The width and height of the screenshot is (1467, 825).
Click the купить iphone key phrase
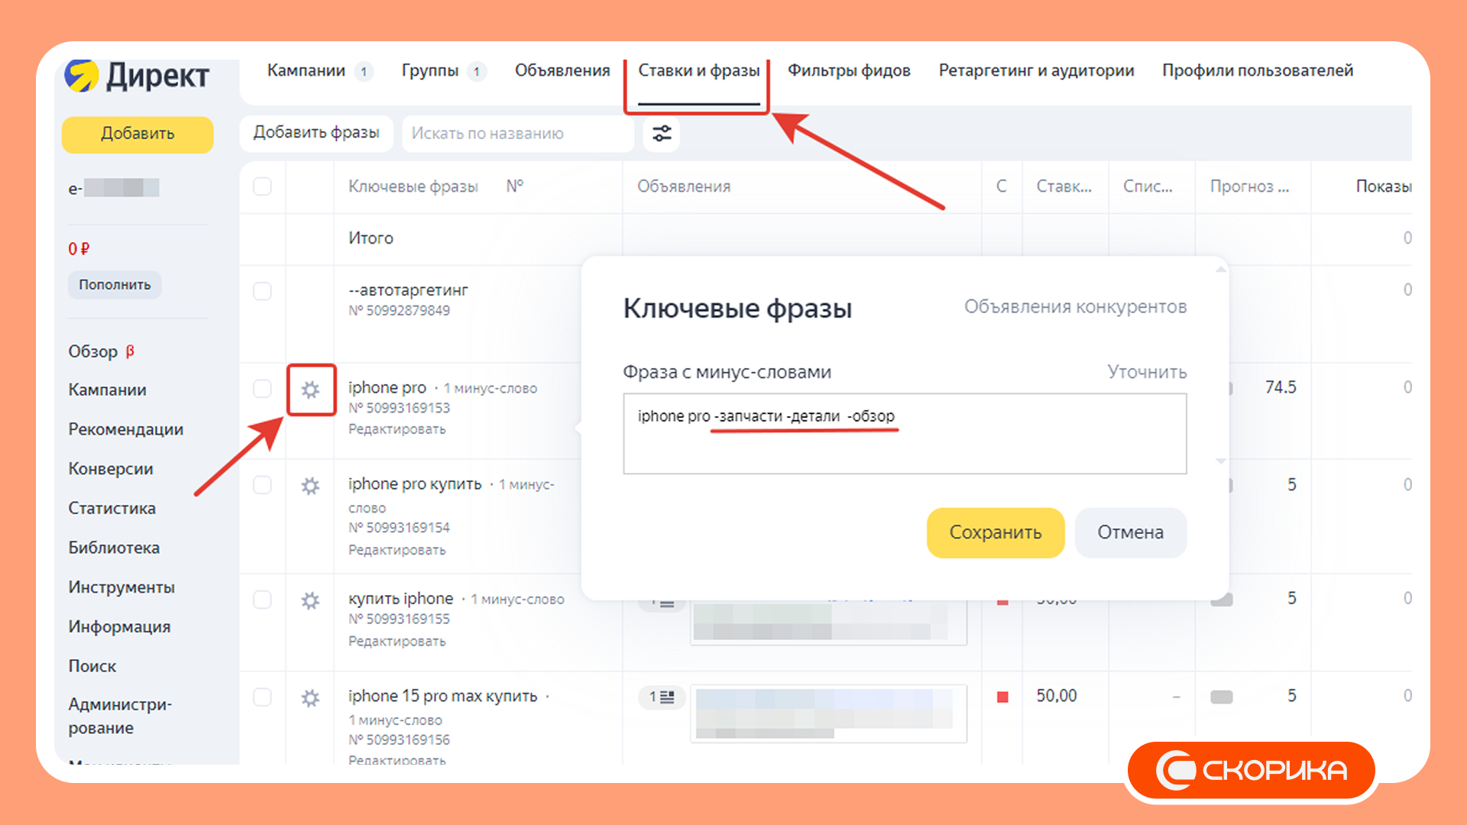pyautogui.click(x=400, y=599)
